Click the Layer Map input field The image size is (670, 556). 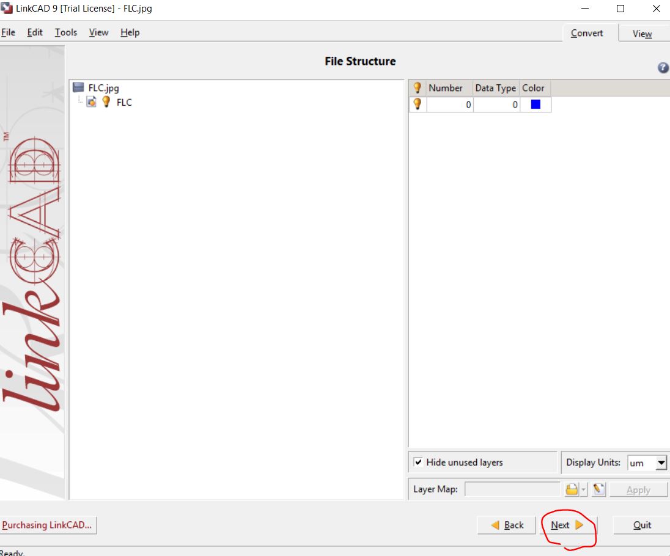[x=512, y=489]
